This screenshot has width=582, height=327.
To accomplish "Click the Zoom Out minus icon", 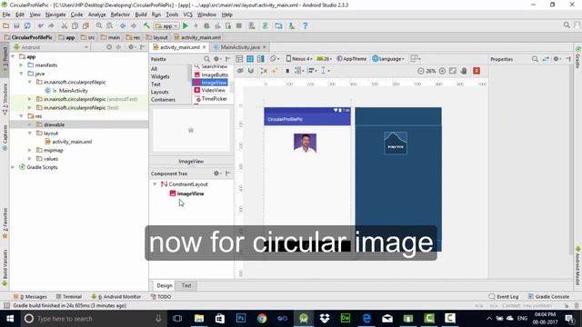I will [420, 71].
